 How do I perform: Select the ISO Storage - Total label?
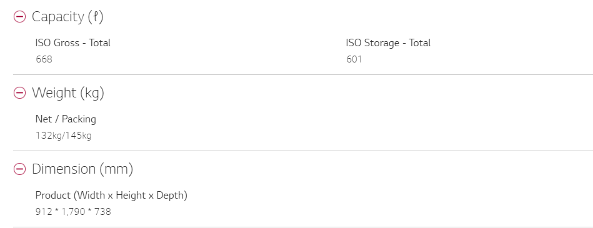coord(388,42)
